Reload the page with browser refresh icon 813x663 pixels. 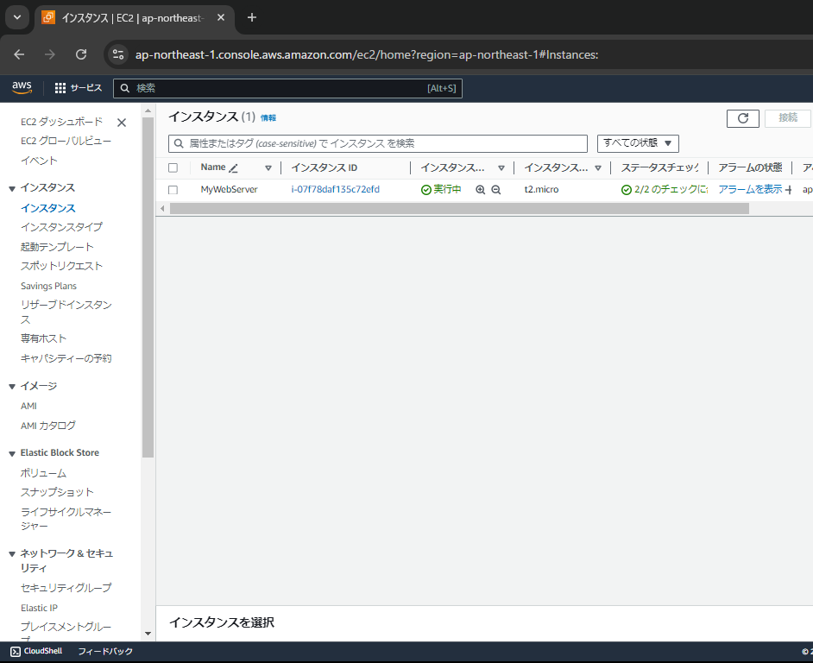pos(81,54)
